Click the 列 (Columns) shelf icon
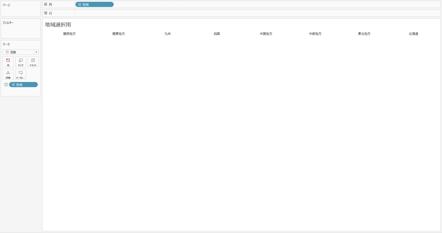Viewport: 442px width, 233px height. pos(46,4)
